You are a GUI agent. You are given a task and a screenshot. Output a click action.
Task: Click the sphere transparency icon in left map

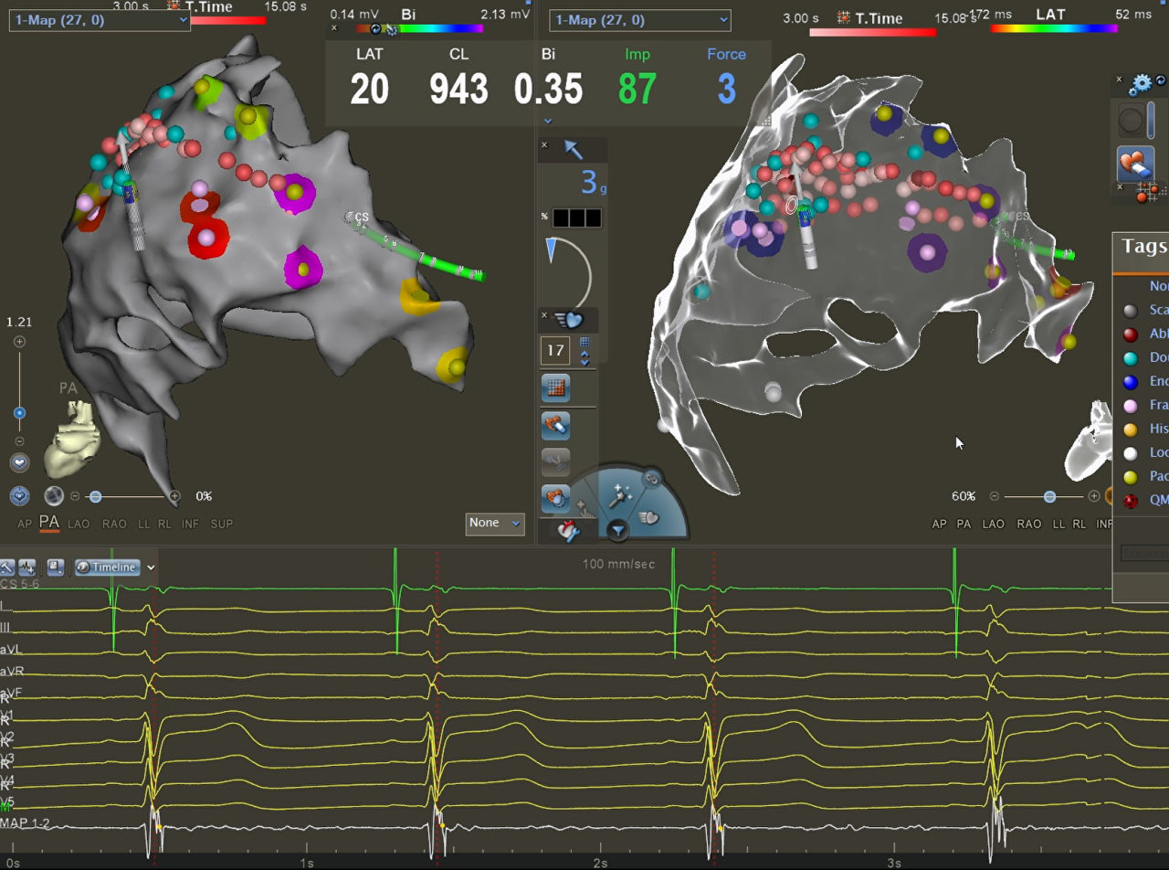coord(54,496)
